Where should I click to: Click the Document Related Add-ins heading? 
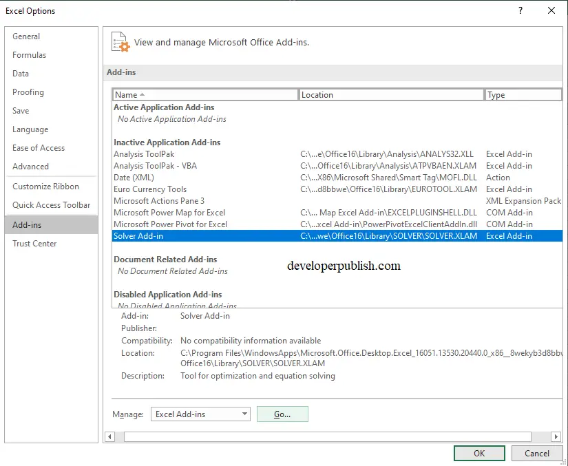165,260
